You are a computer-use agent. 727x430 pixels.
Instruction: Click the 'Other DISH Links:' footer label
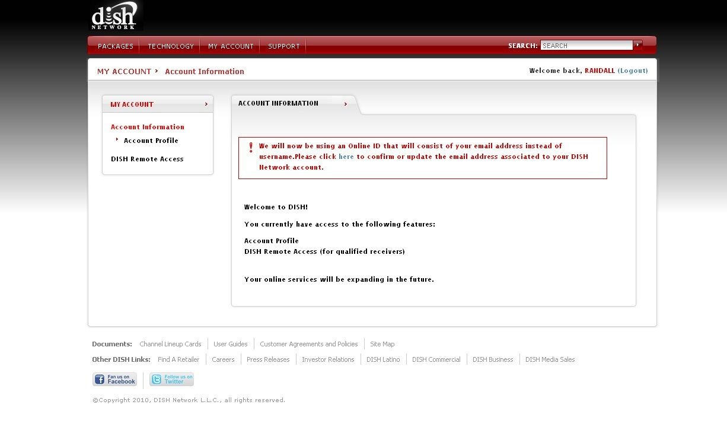122,359
